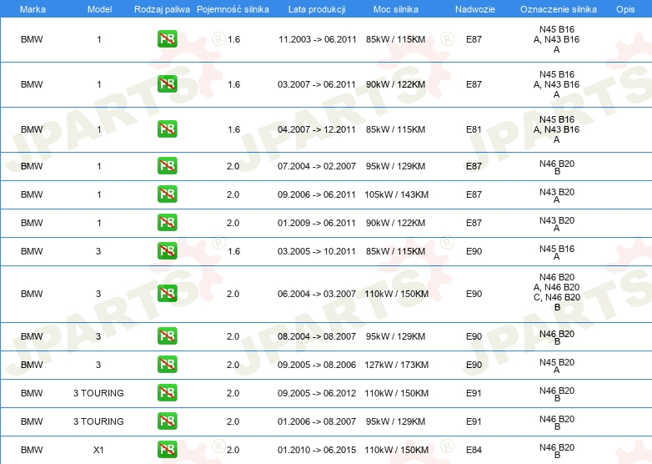Click the Lata produkcji column header

point(317,9)
